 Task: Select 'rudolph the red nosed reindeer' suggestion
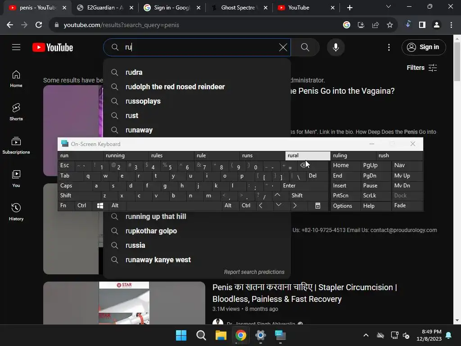[x=197, y=87]
